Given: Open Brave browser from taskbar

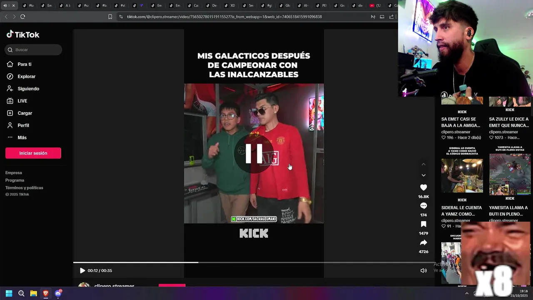Looking at the screenshot, I should pyautogui.click(x=46, y=293).
